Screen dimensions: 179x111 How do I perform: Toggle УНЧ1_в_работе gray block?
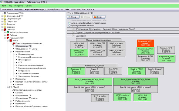pos(100,98)
